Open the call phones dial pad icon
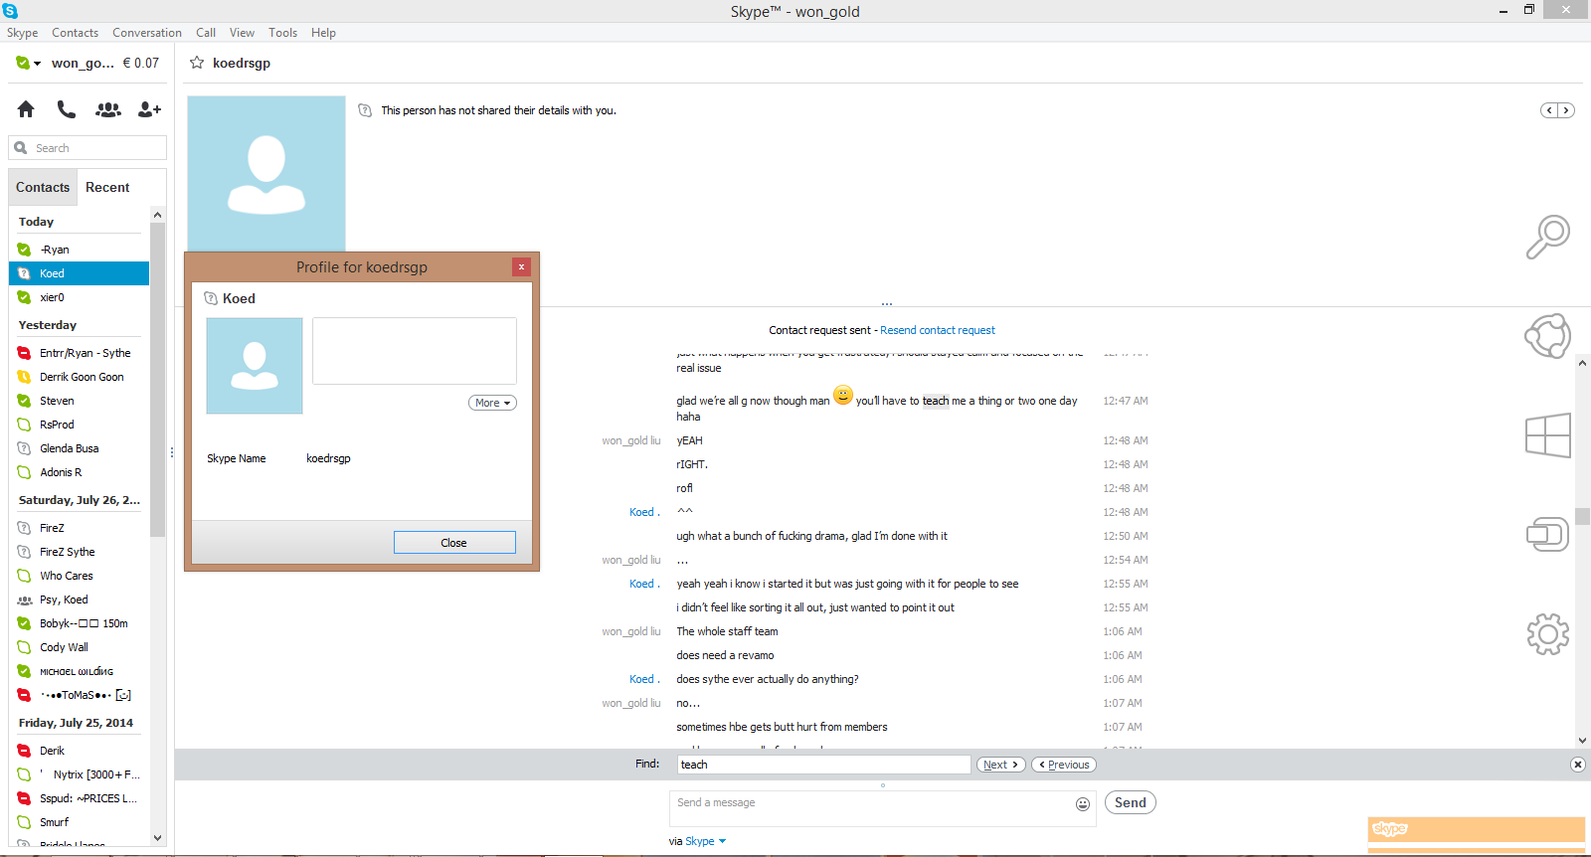Image resolution: width=1591 pixels, height=857 pixels. point(67,109)
